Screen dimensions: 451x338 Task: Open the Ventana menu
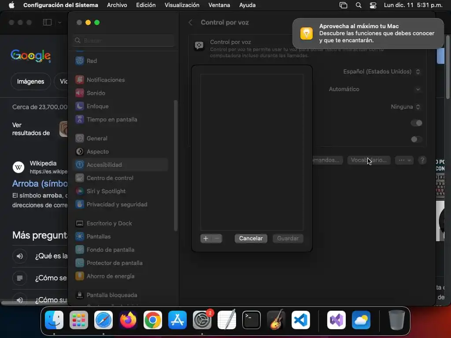pos(219,5)
